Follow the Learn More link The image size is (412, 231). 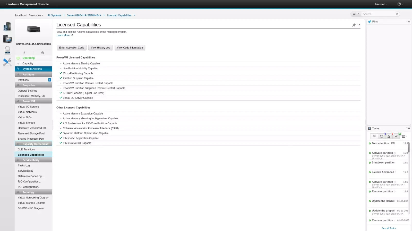click(x=63, y=35)
